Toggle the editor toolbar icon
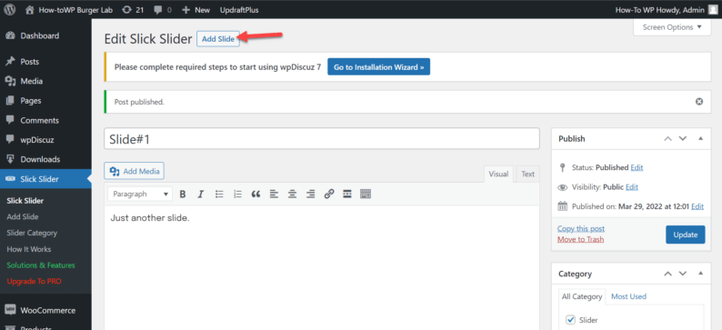722x330 pixels. click(x=366, y=195)
